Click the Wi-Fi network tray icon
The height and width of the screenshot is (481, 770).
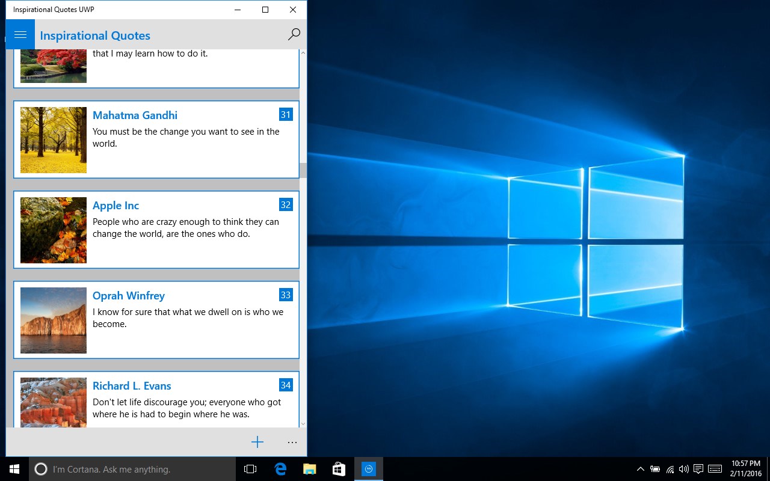(x=670, y=469)
